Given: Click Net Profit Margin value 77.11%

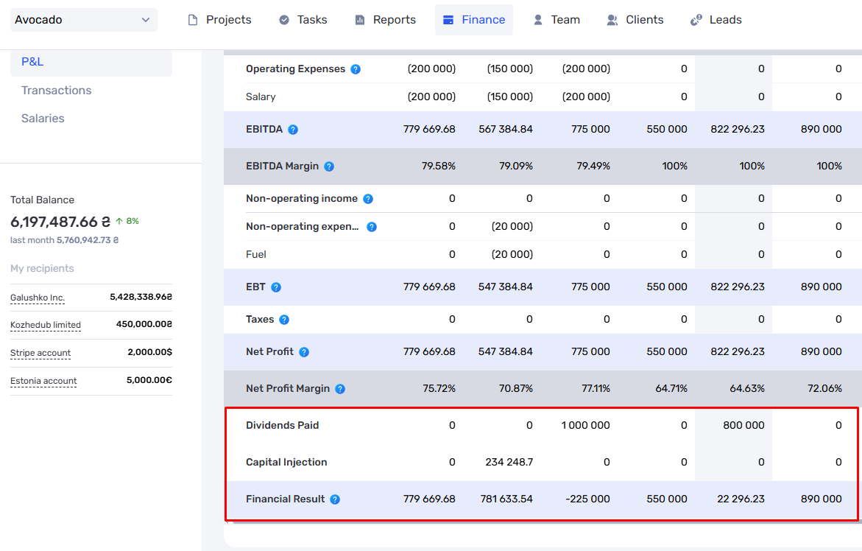Looking at the screenshot, I should coord(596,388).
